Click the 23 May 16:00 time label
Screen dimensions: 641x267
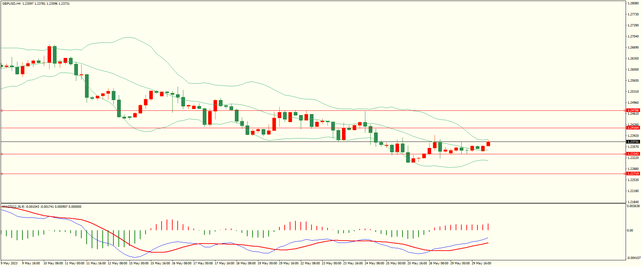353,263
